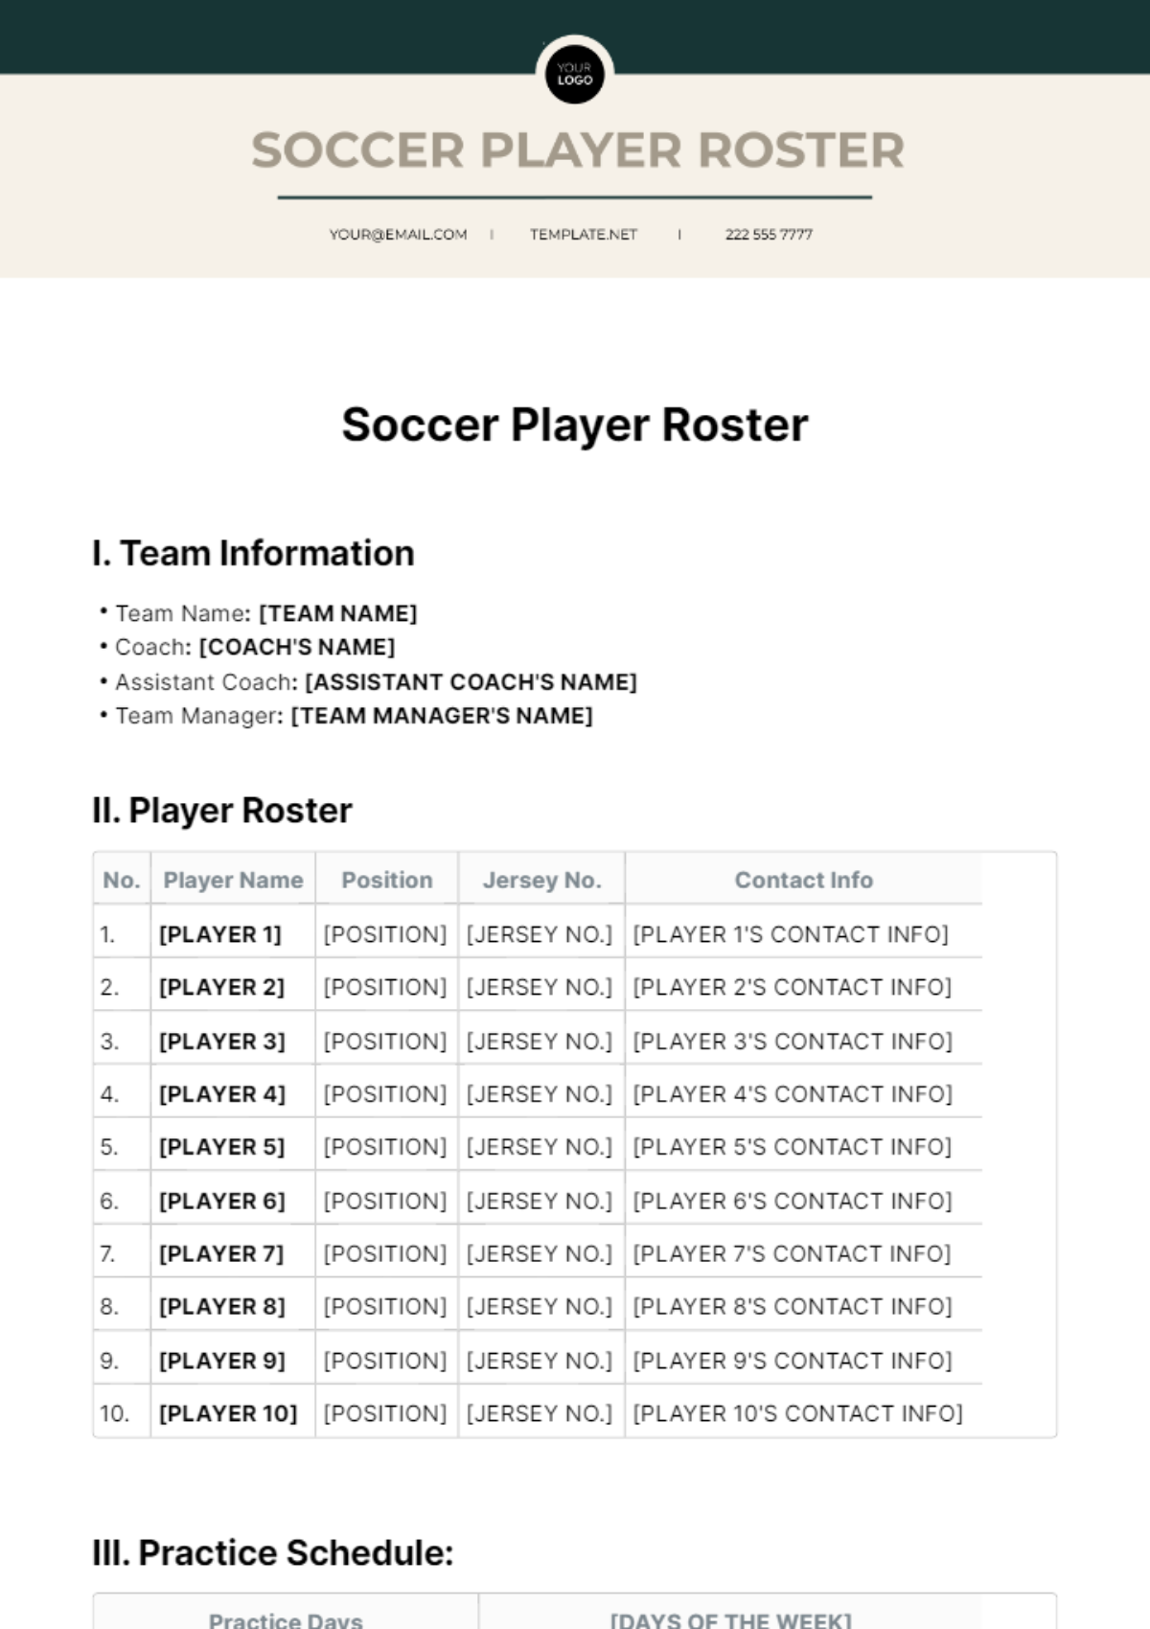The width and height of the screenshot is (1150, 1629).
Task: Click the YOUR@EMAIL.COM address in header
Action: point(398,235)
